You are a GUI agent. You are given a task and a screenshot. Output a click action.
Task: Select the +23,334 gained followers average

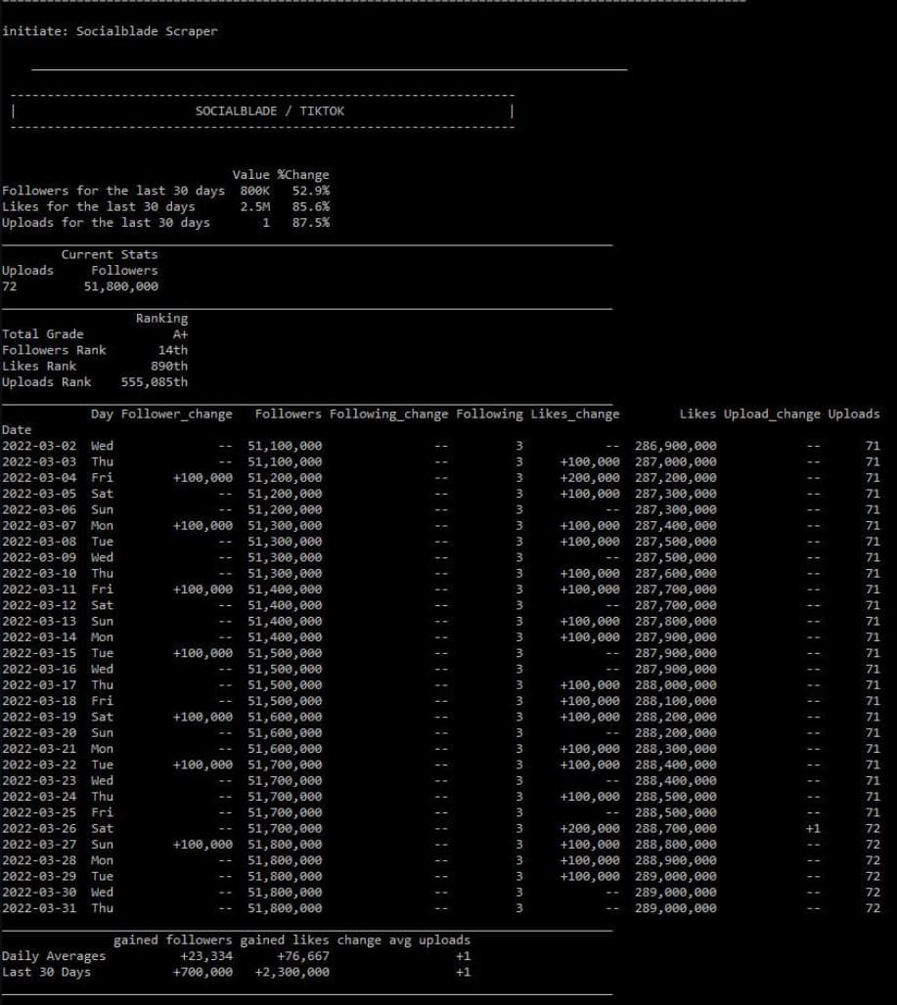[202, 956]
